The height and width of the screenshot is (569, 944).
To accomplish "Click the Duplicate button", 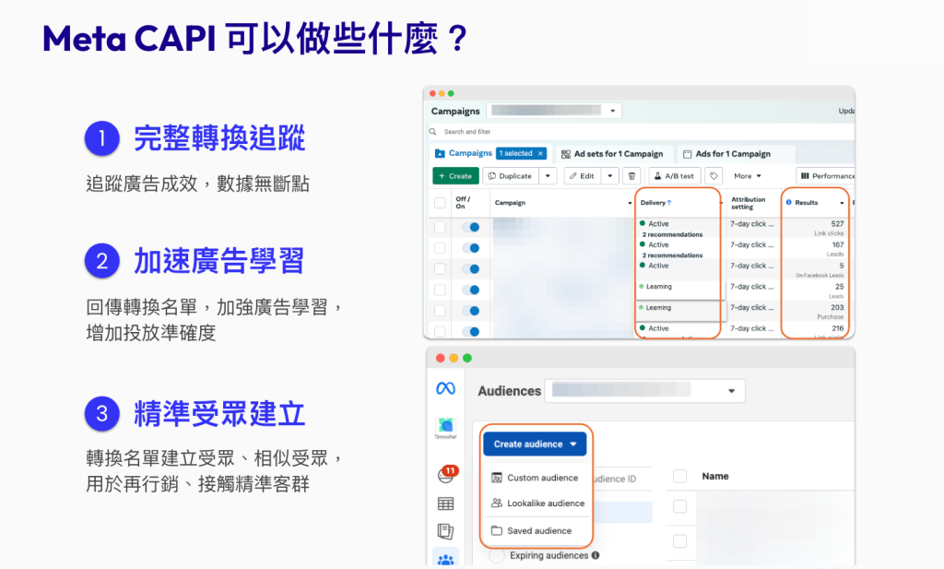I will click(510, 176).
